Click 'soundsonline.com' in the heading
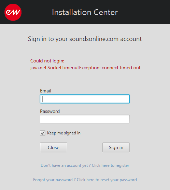Screen dimensions: 170x190 (x=94, y=39)
